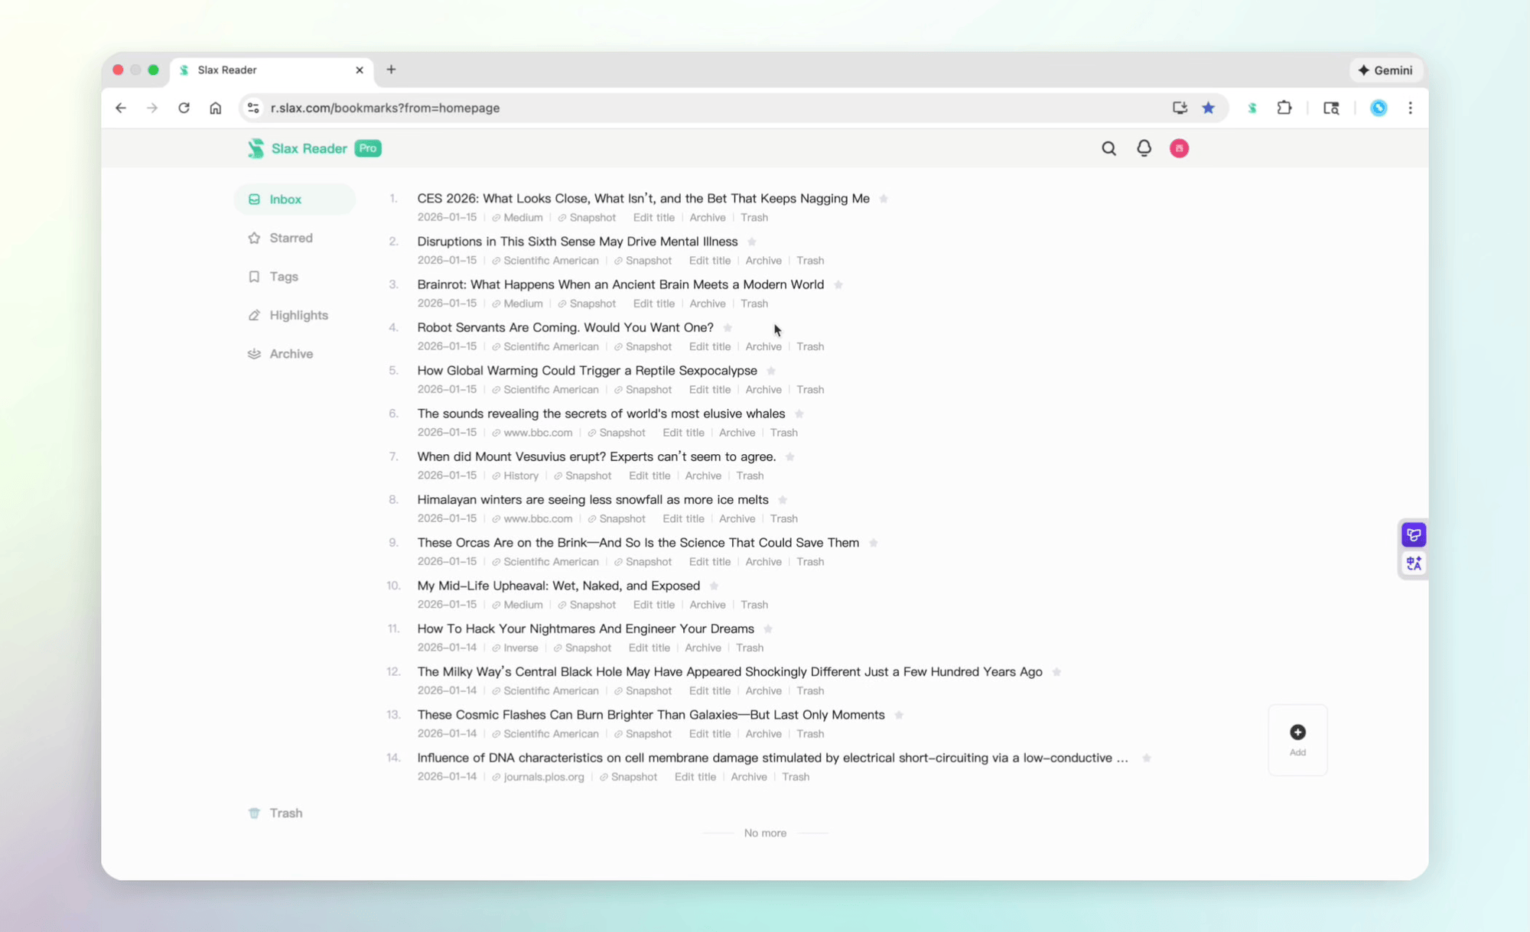
Task: Star the CES 2026 article
Action: 884,198
